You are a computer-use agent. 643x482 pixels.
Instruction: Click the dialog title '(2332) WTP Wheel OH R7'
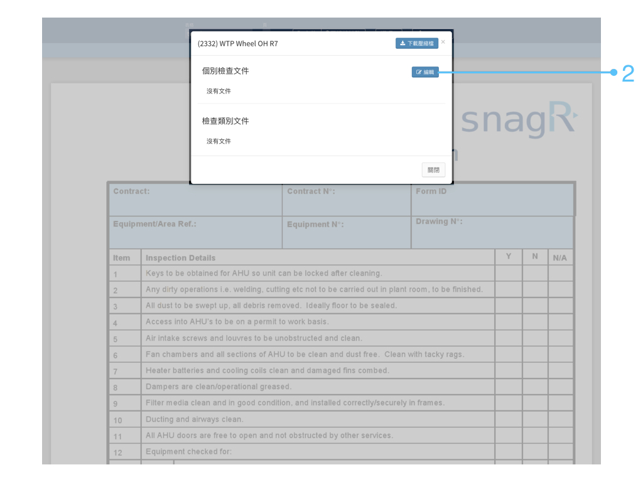[x=238, y=43]
